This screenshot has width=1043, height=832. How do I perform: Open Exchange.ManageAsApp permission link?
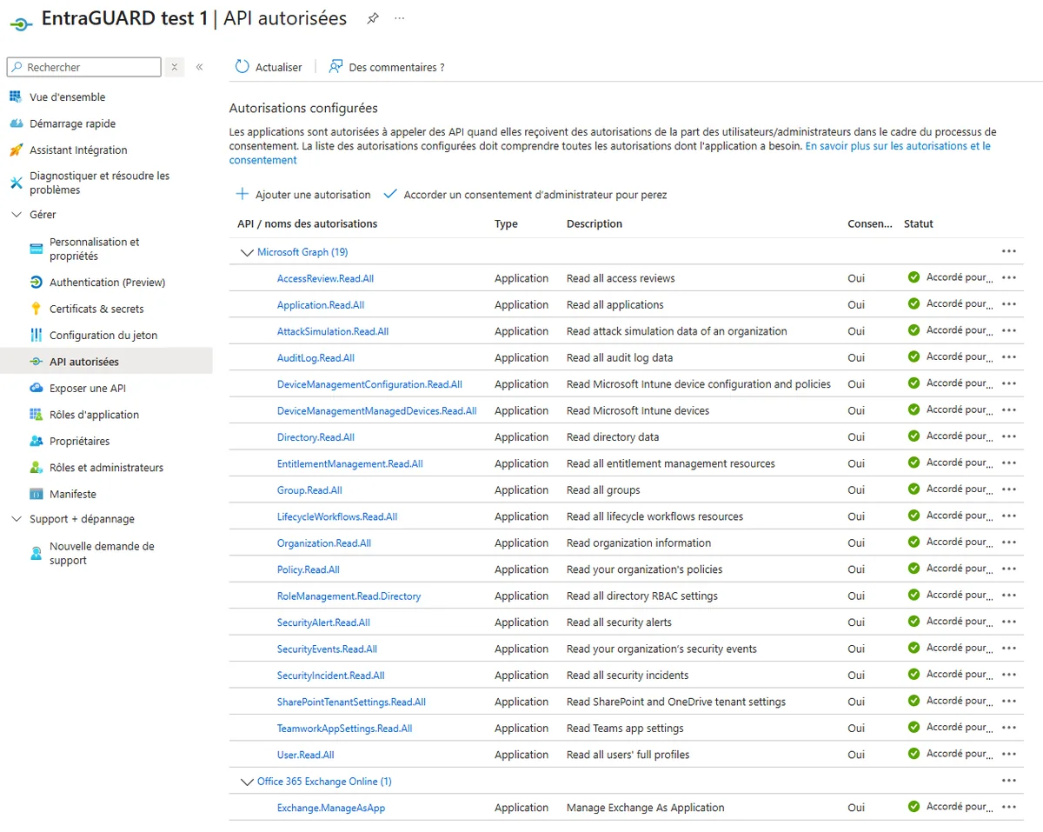pos(331,808)
